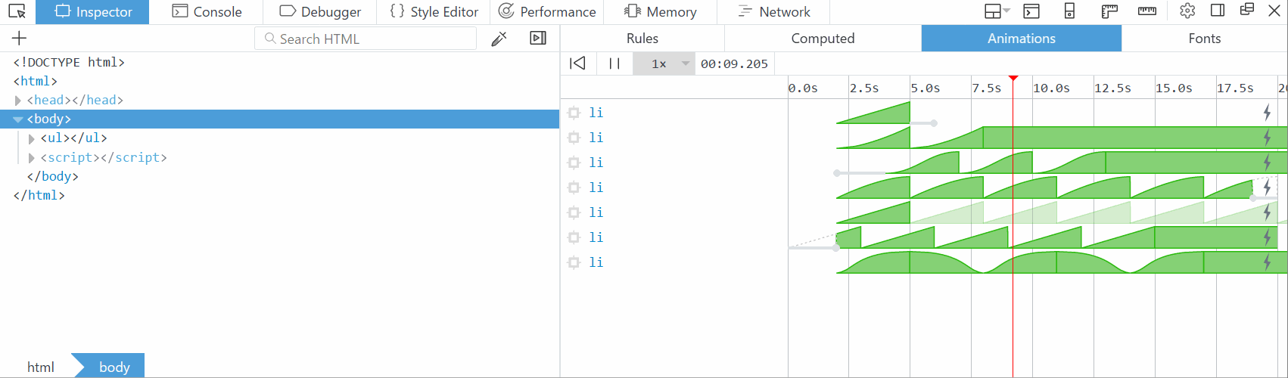Screen dimensions: 1288x378
Task: Toggle the 3-pane inspector mode icon
Action: click(x=538, y=39)
